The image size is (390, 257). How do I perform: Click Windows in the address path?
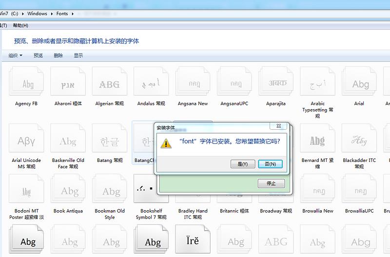pos(37,14)
